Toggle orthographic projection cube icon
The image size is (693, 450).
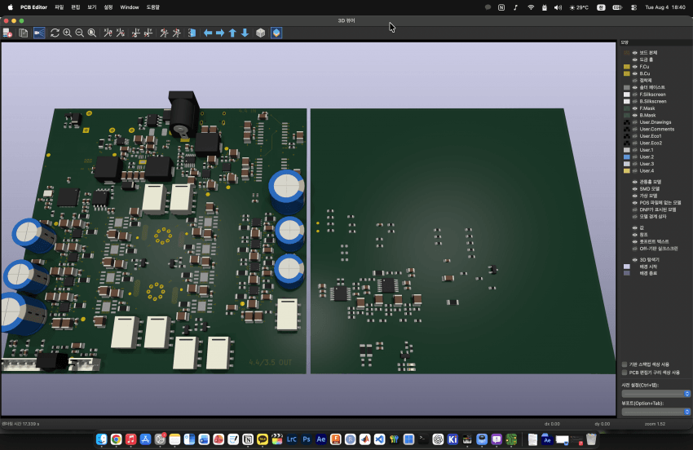261,33
